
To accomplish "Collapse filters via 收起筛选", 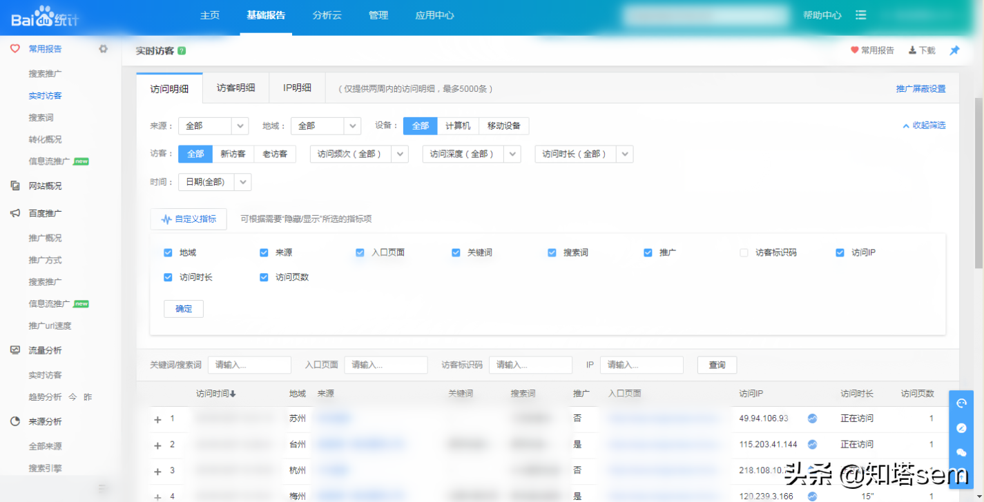I will (924, 125).
